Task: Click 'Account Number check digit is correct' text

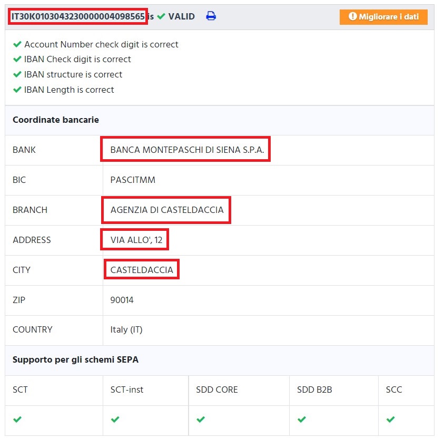Action: coord(101,44)
